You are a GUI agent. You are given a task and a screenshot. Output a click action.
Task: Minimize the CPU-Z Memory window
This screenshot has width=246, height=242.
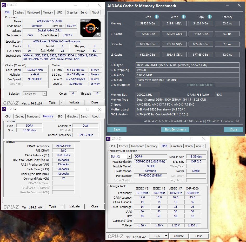[x=76, y=109]
